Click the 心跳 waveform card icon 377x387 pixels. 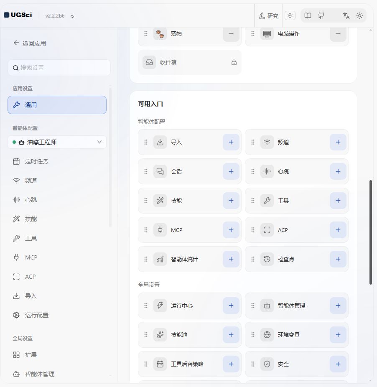pos(267,171)
